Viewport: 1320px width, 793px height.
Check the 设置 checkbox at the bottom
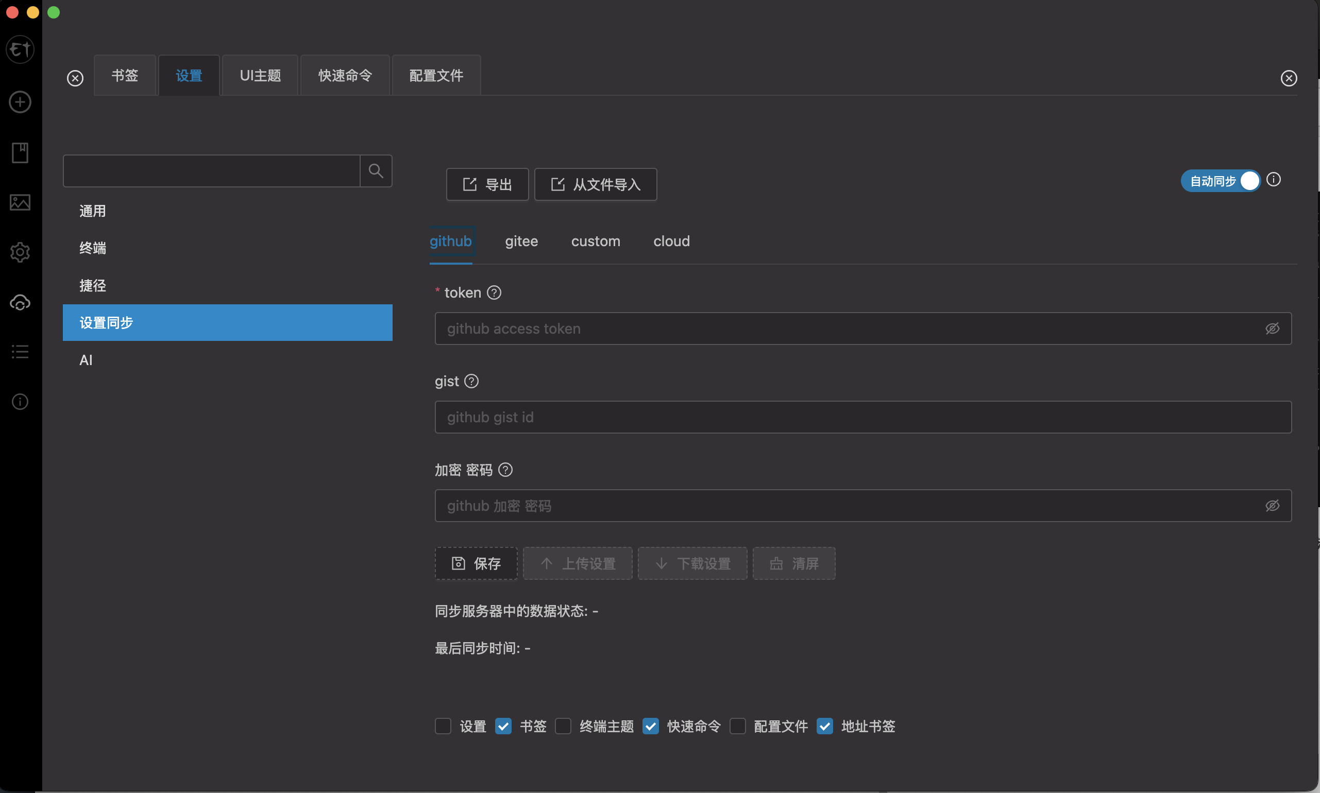point(443,726)
